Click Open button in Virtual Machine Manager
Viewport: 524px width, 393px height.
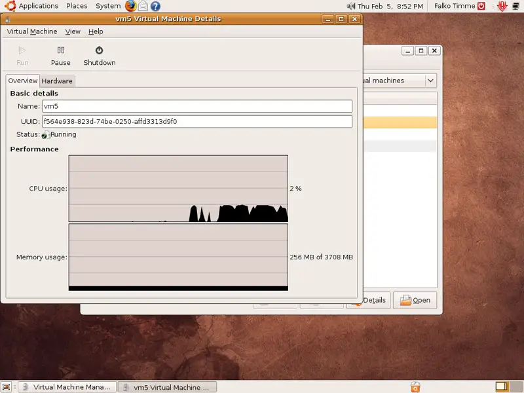[415, 300]
